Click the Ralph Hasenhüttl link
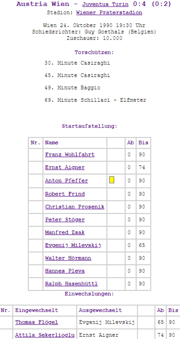The image size is (180, 339). [71, 284]
